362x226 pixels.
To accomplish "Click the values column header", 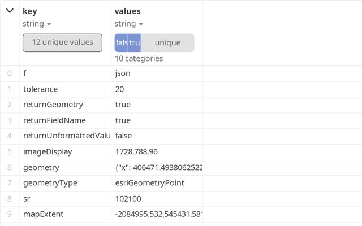I will tap(127, 11).
